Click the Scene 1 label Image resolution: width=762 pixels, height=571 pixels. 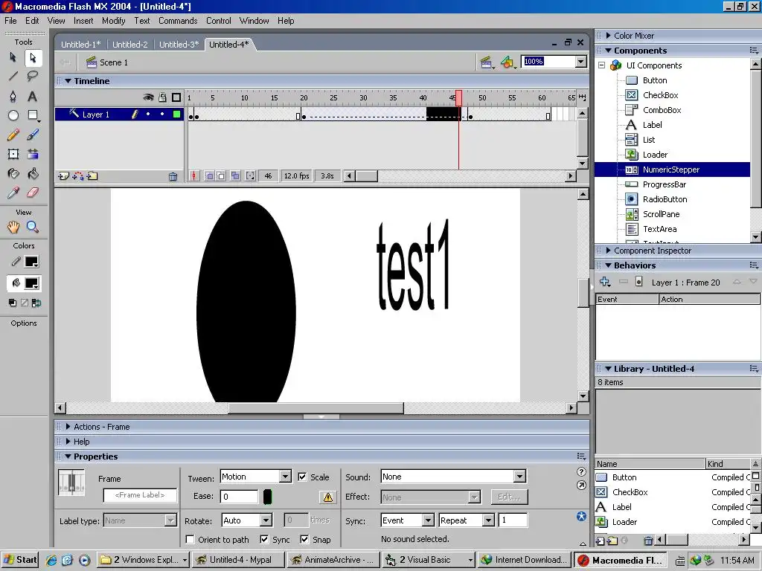click(114, 62)
